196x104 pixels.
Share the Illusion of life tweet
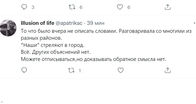(x=167, y=70)
